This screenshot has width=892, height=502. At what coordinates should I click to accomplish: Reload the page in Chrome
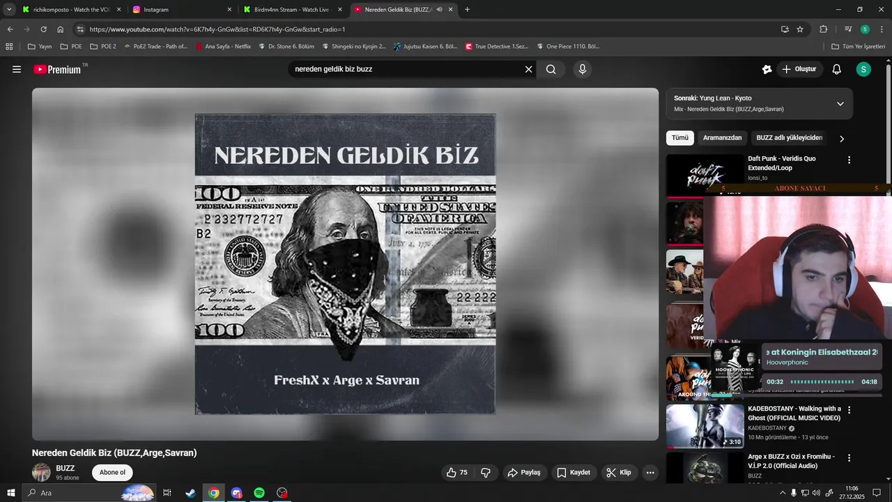coord(43,29)
